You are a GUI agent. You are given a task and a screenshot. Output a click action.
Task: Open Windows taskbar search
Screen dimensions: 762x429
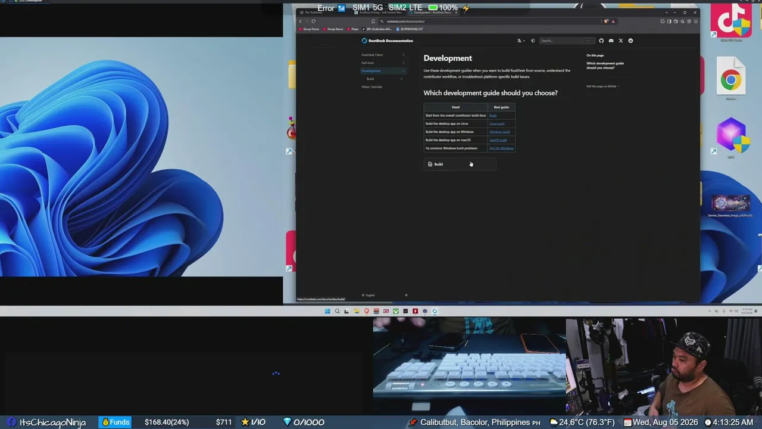(337, 311)
